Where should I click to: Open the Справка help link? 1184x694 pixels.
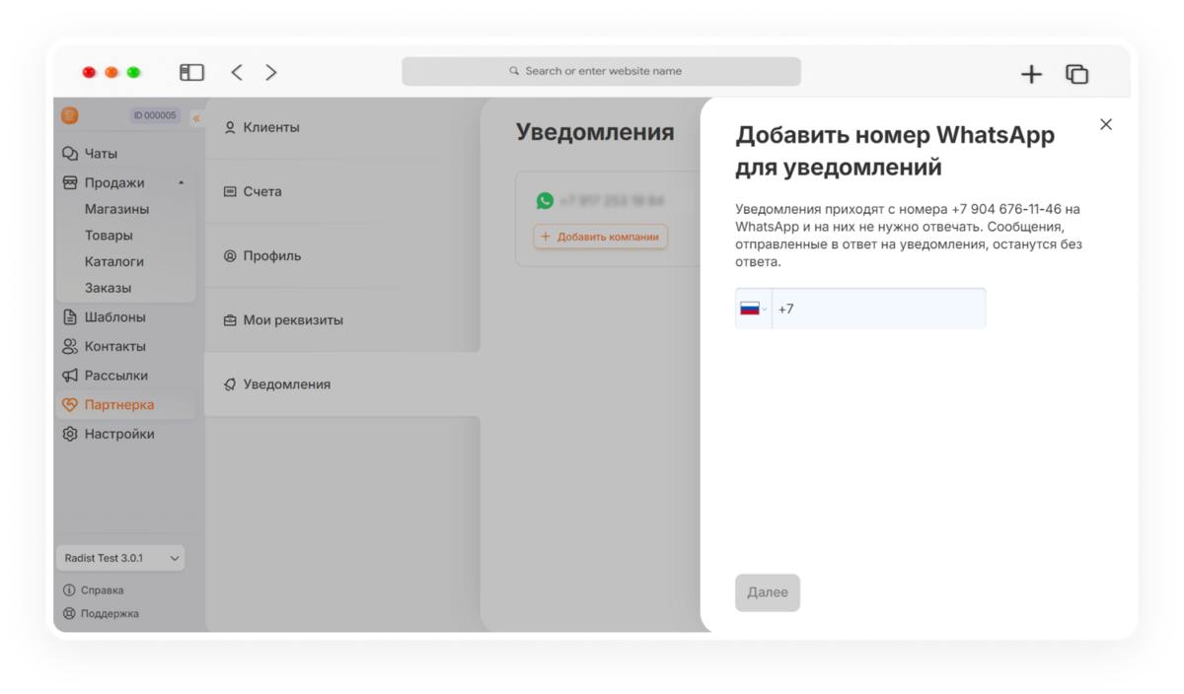(x=102, y=590)
